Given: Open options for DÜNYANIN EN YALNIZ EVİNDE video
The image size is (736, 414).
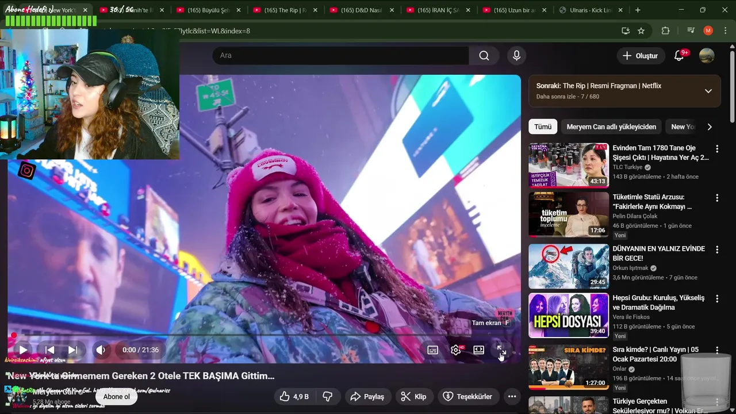Looking at the screenshot, I should [x=717, y=250].
